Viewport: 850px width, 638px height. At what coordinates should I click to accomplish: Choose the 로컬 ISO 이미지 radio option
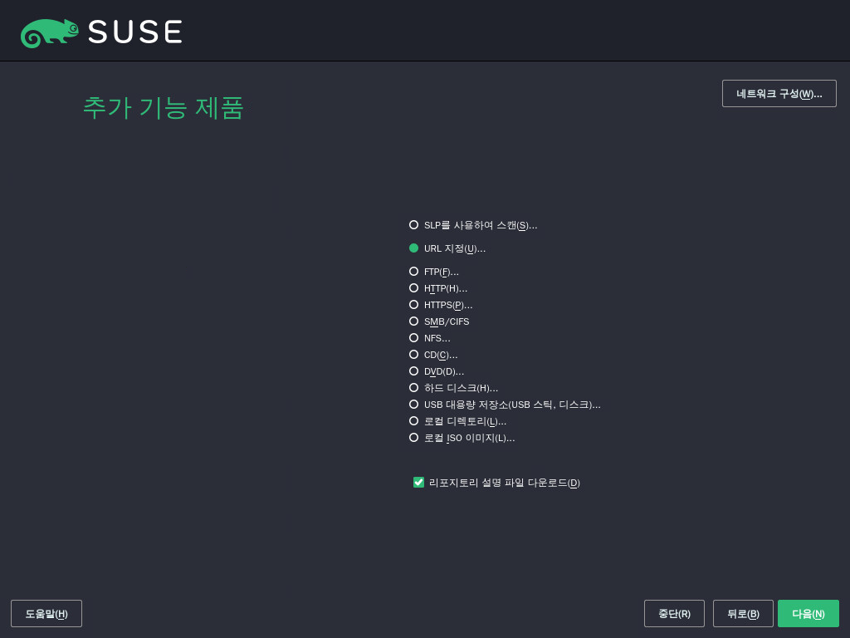point(414,438)
